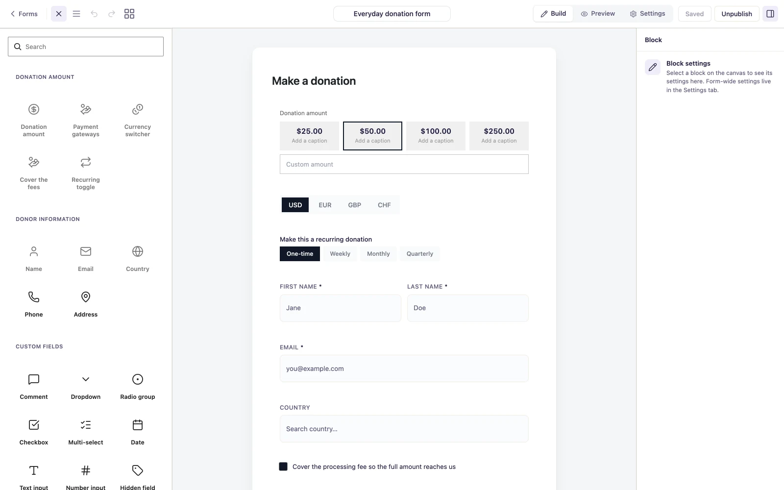Switch to the Preview tab

click(598, 14)
